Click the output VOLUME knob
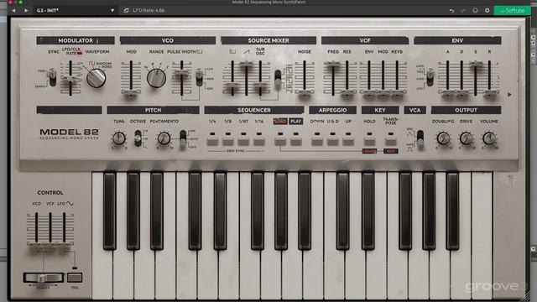 click(489, 138)
